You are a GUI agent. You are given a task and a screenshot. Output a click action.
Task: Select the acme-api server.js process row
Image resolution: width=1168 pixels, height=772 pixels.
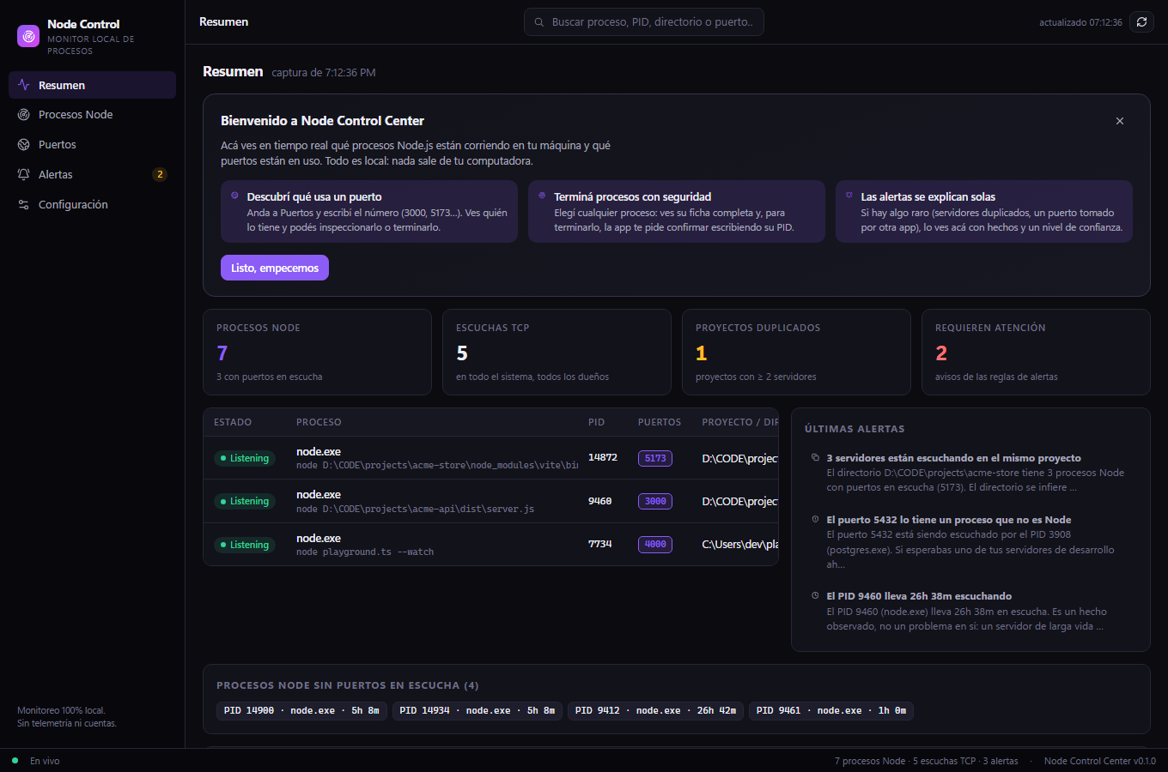pyautogui.click(x=490, y=501)
